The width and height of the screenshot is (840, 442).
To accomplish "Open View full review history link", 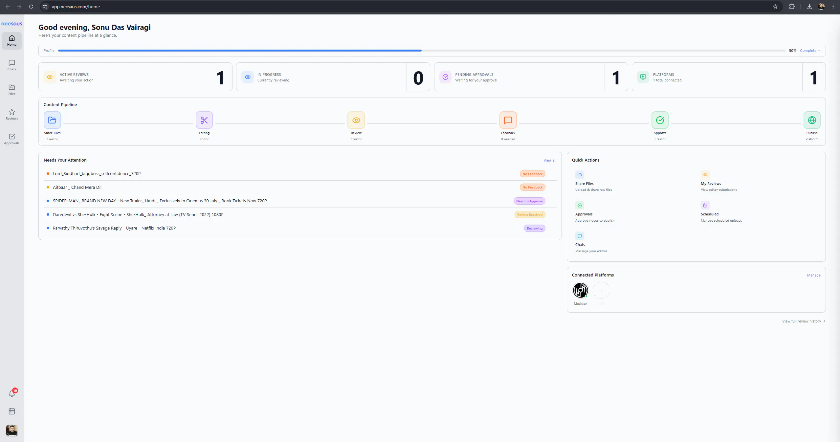I will (x=804, y=321).
